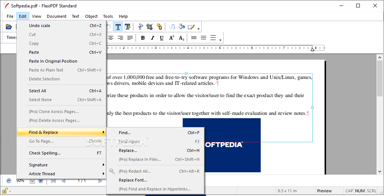Justify the text alignment
Viewport: 384px width, 196px height.
[x=130, y=38]
